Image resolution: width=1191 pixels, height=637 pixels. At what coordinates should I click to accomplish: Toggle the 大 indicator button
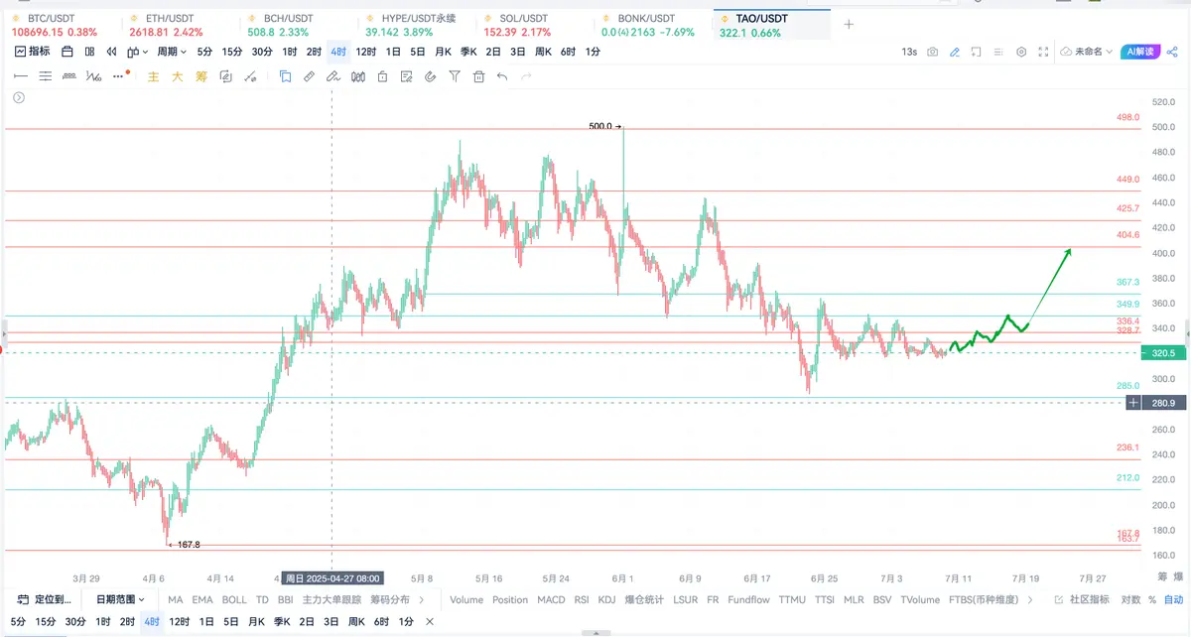[177, 75]
